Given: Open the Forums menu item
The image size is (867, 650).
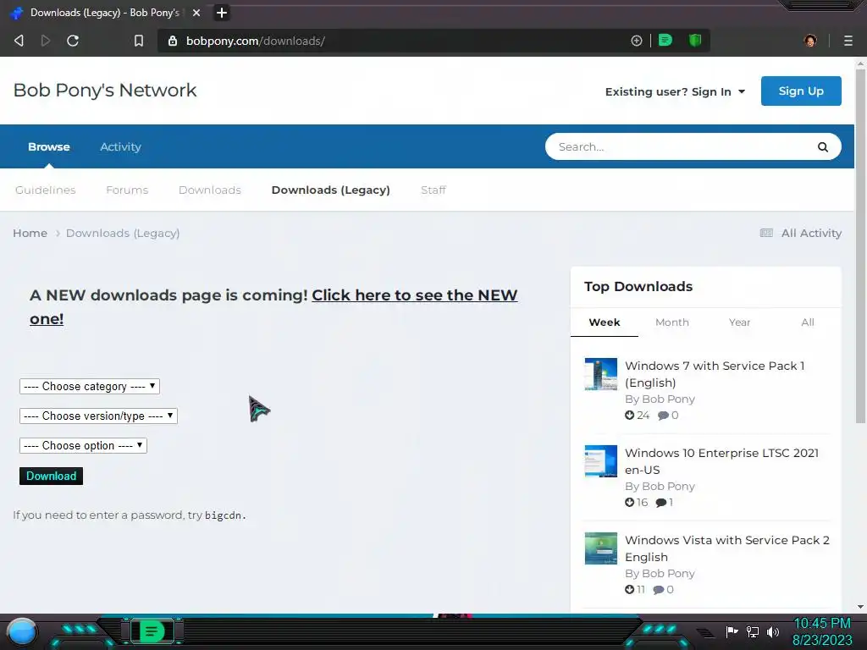Looking at the screenshot, I should [x=127, y=190].
